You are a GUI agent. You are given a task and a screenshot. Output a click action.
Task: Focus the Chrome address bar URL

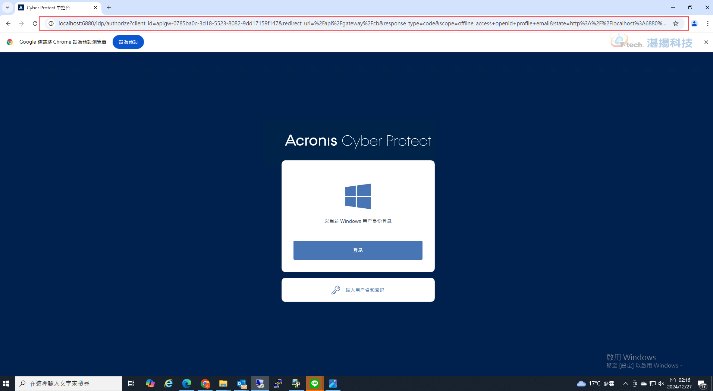coord(362,23)
